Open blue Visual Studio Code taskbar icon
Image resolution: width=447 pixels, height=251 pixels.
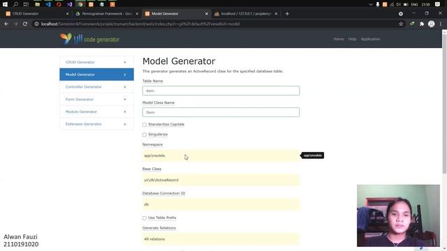[48, 4]
